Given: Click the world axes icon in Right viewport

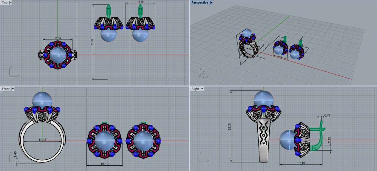Looking at the screenshot, I should (202, 158).
